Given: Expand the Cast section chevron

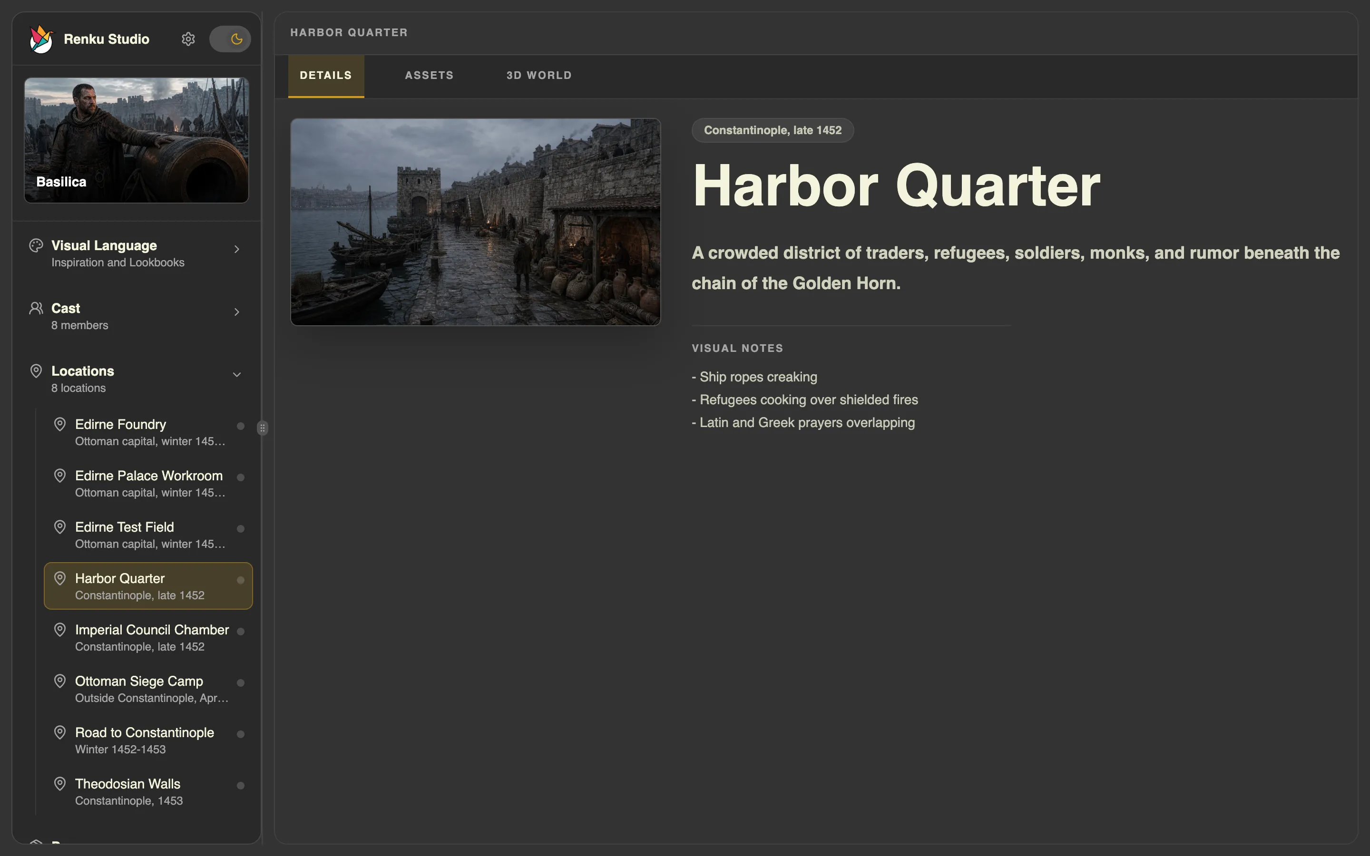Looking at the screenshot, I should (x=236, y=312).
